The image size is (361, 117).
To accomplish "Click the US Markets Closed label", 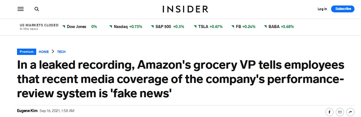I will click(39, 25).
